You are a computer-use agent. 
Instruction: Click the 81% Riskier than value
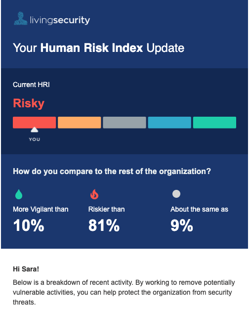click(104, 225)
